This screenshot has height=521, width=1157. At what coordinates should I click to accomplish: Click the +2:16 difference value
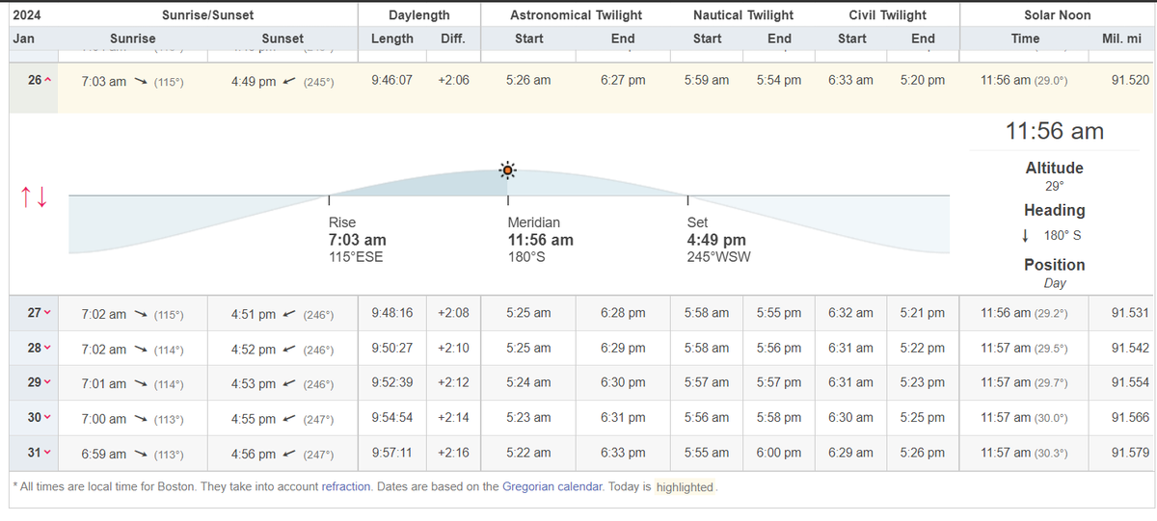click(x=452, y=452)
